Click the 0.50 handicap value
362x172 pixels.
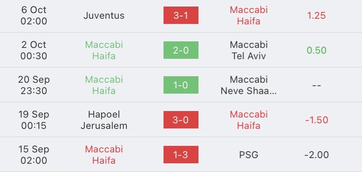tap(316, 51)
